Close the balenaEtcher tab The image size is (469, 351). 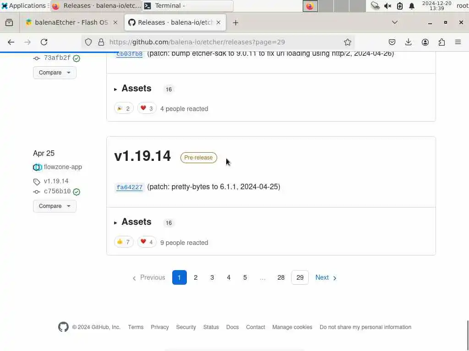115,22
